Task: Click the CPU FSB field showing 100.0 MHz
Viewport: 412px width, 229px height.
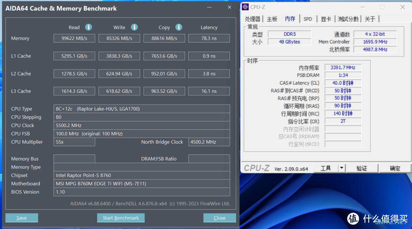Action: (142, 134)
